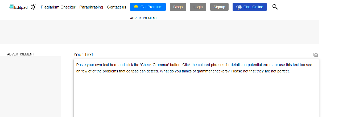
Task: Click the 'Your Text:' label
Action: pos(84,55)
